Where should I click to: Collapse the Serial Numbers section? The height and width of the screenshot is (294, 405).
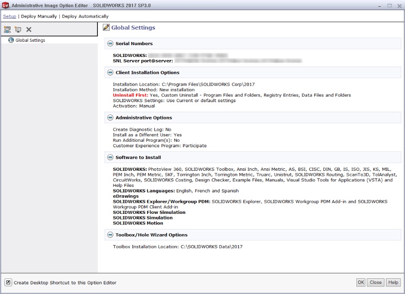[x=110, y=43]
